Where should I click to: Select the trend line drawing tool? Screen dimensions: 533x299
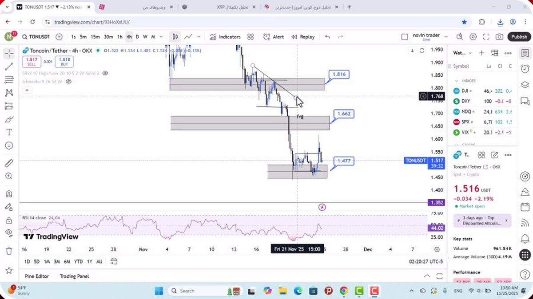[9, 67]
